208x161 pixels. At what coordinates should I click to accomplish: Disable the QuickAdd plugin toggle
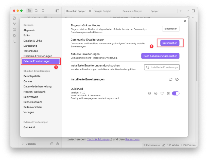pos(176,94)
